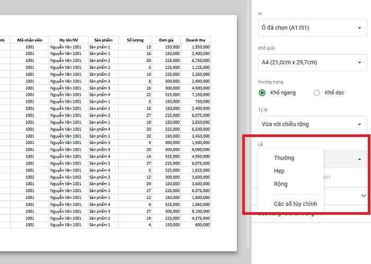Click the 'Đơn giá' column header
Screen dimensions: 371x264
[x=166, y=40]
